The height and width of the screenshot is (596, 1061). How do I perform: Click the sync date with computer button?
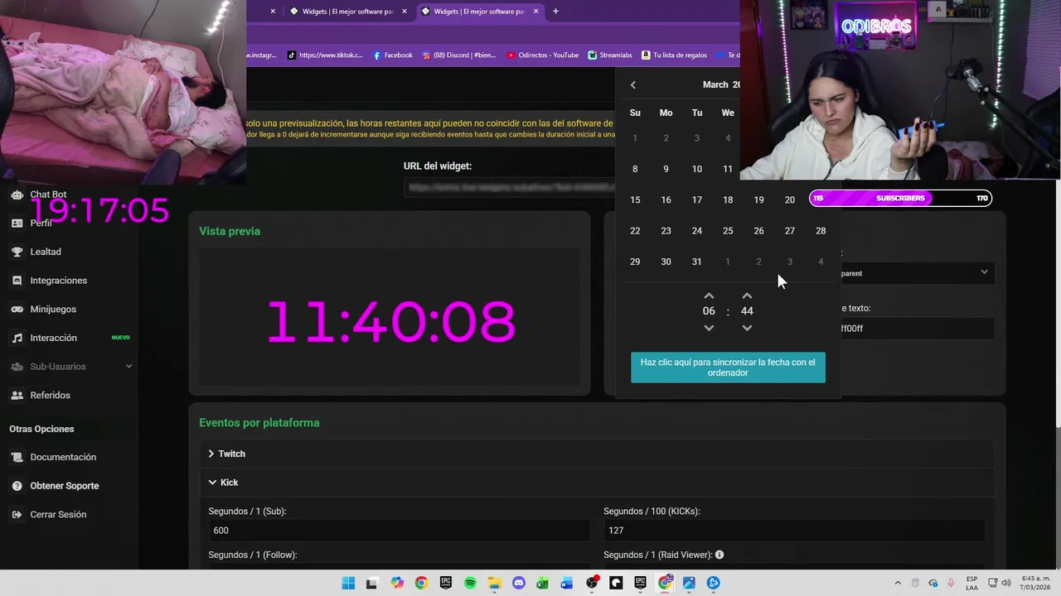point(728,368)
